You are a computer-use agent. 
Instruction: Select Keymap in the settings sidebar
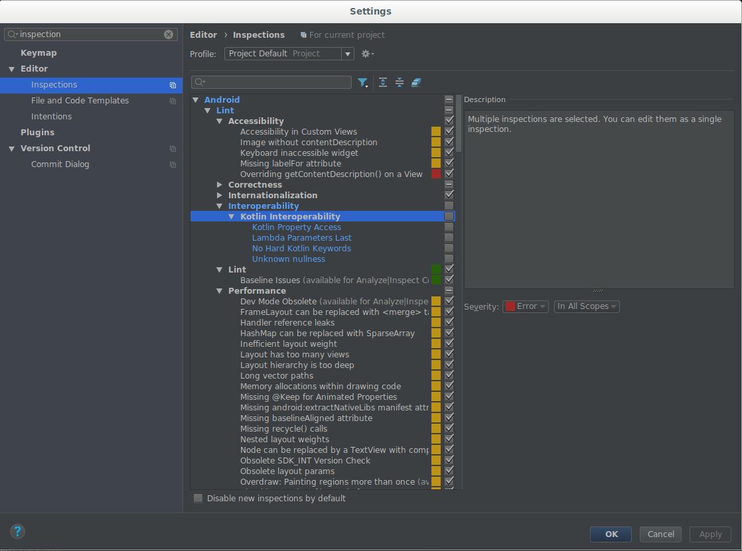(x=38, y=53)
